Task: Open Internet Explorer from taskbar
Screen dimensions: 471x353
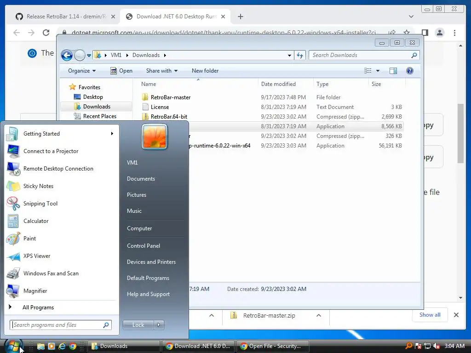Action: 62,346
